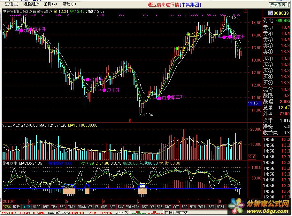Click the 换手 turnover row
292x216 pixels.
[x=276, y=120]
